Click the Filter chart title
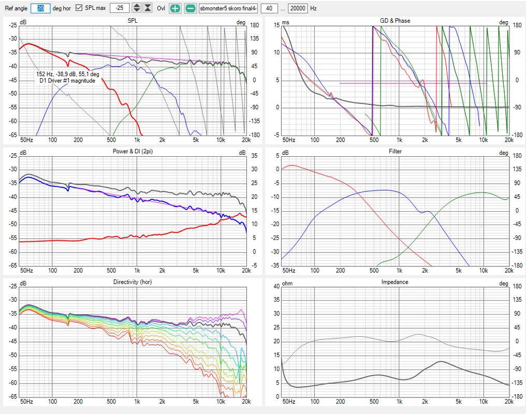The width and height of the screenshot is (526, 414). (395, 152)
